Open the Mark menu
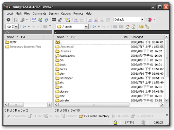 [19, 14]
